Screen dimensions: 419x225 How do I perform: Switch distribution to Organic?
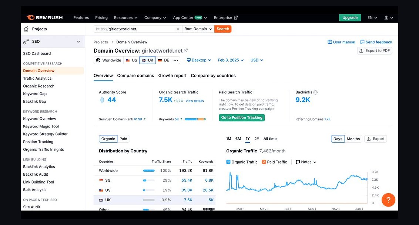click(x=108, y=139)
